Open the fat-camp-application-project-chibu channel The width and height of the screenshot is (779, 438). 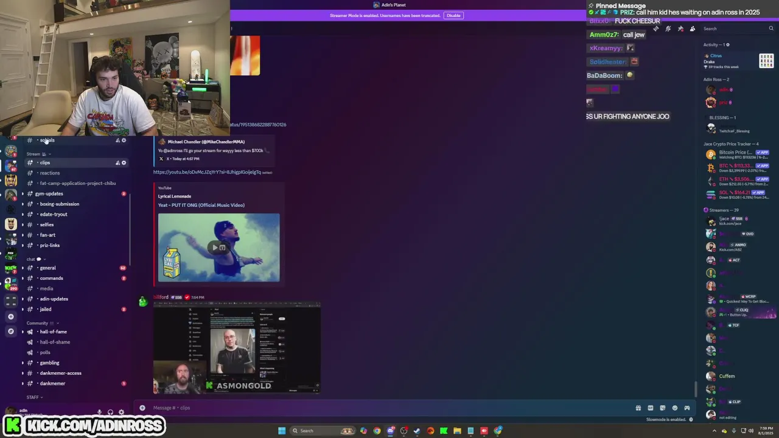click(x=76, y=183)
